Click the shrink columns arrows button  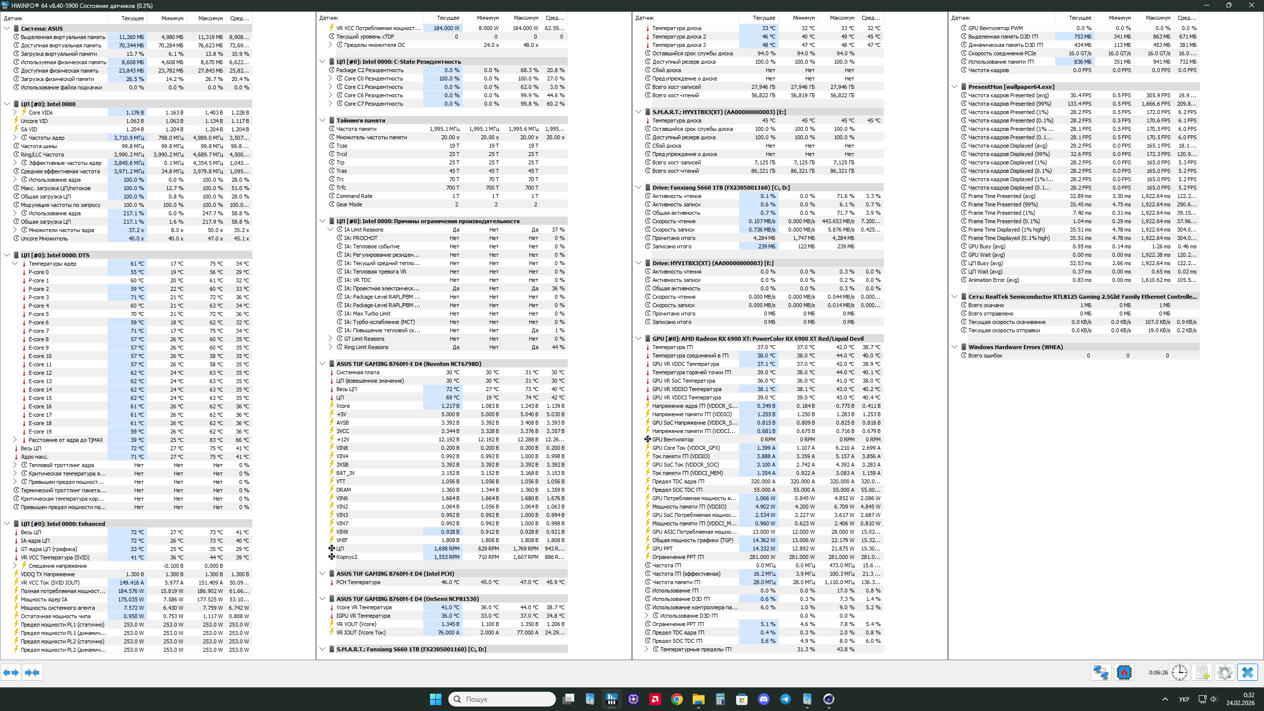point(32,672)
